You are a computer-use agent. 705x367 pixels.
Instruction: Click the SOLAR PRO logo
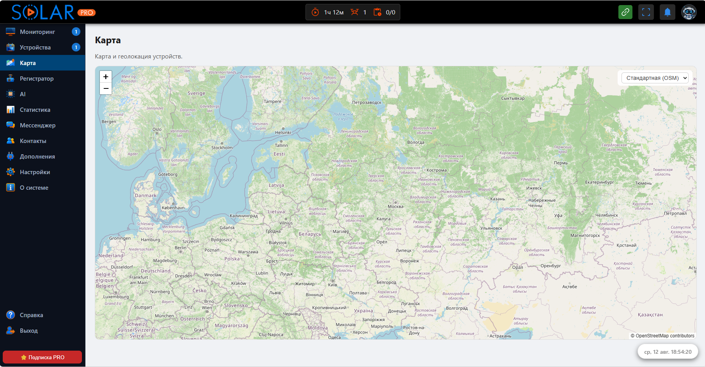(x=53, y=12)
